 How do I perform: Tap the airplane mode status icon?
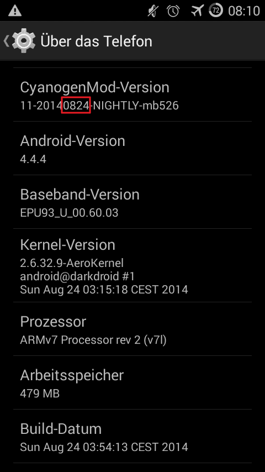click(x=197, y=11)
